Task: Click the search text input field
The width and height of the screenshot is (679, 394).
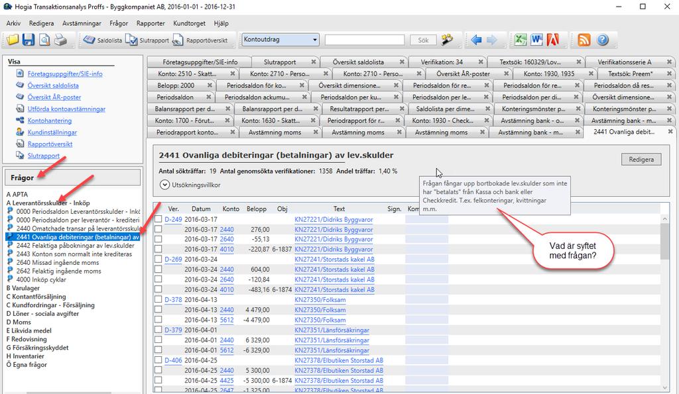Action: (x=365, y=40)
